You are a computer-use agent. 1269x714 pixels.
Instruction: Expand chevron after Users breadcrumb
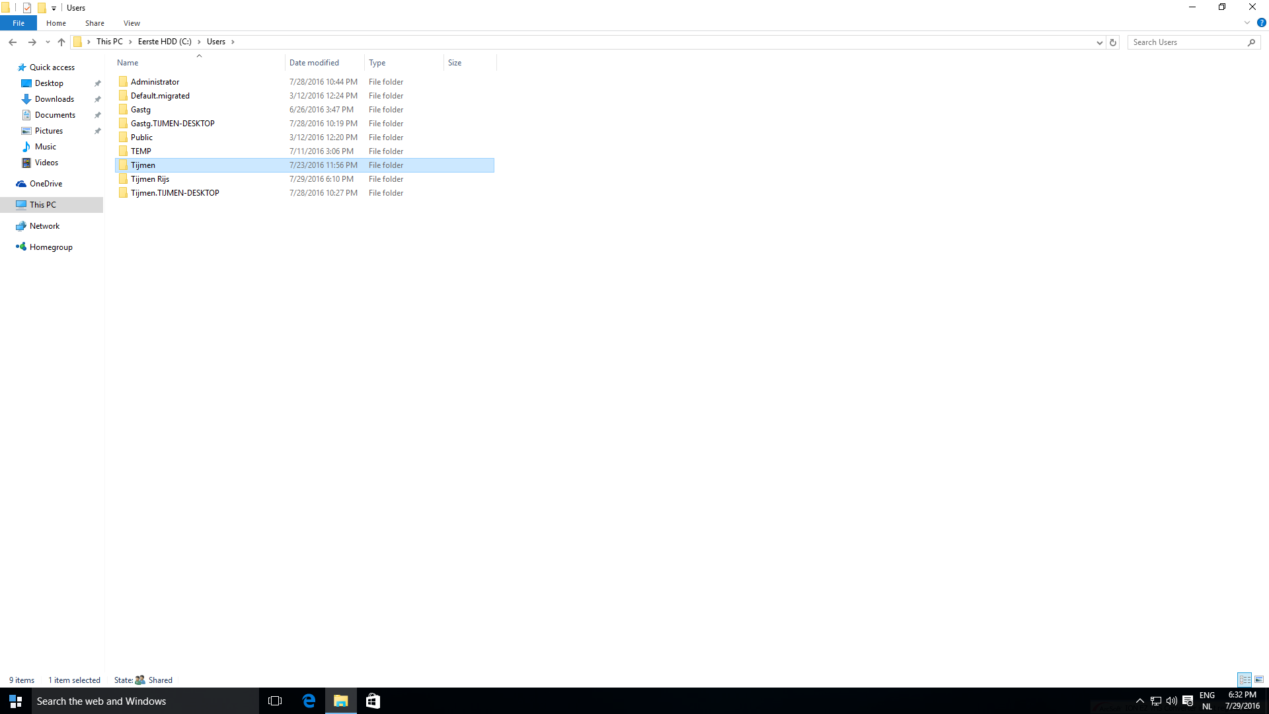[233, 42]
